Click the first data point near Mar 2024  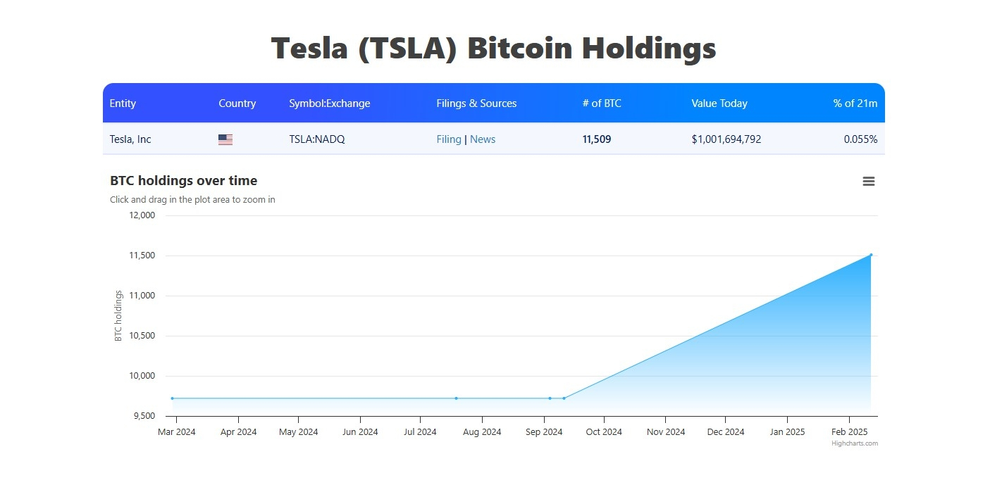tap(172, 398)
